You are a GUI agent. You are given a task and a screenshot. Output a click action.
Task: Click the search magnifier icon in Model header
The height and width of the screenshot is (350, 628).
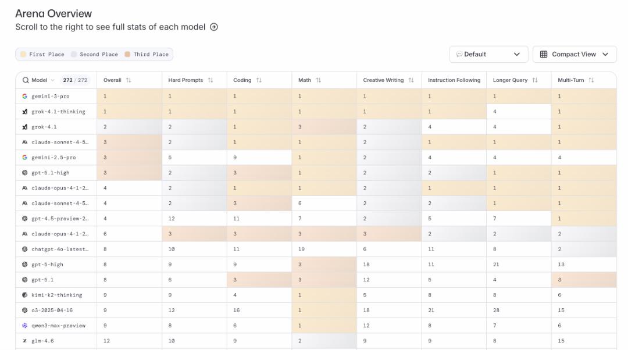[x=26, y=80]
